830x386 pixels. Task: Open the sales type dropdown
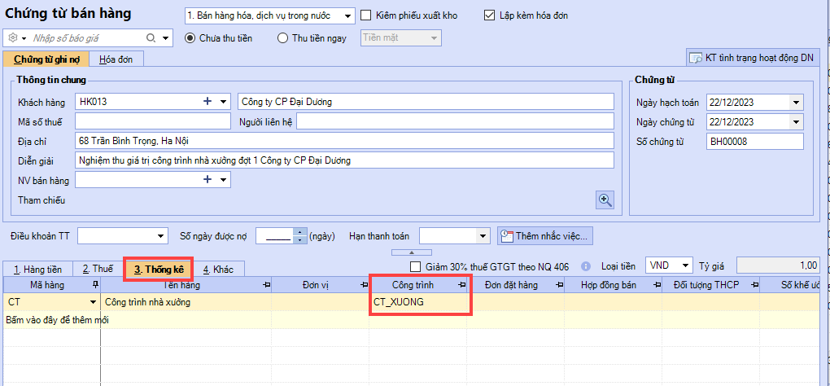pyautogui.click(x=348, y=15)
